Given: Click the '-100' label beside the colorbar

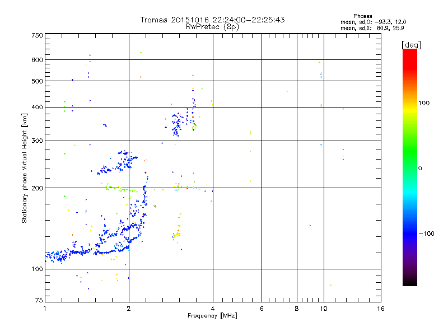Looking at the screenshot, I should (x=427, y=234).
